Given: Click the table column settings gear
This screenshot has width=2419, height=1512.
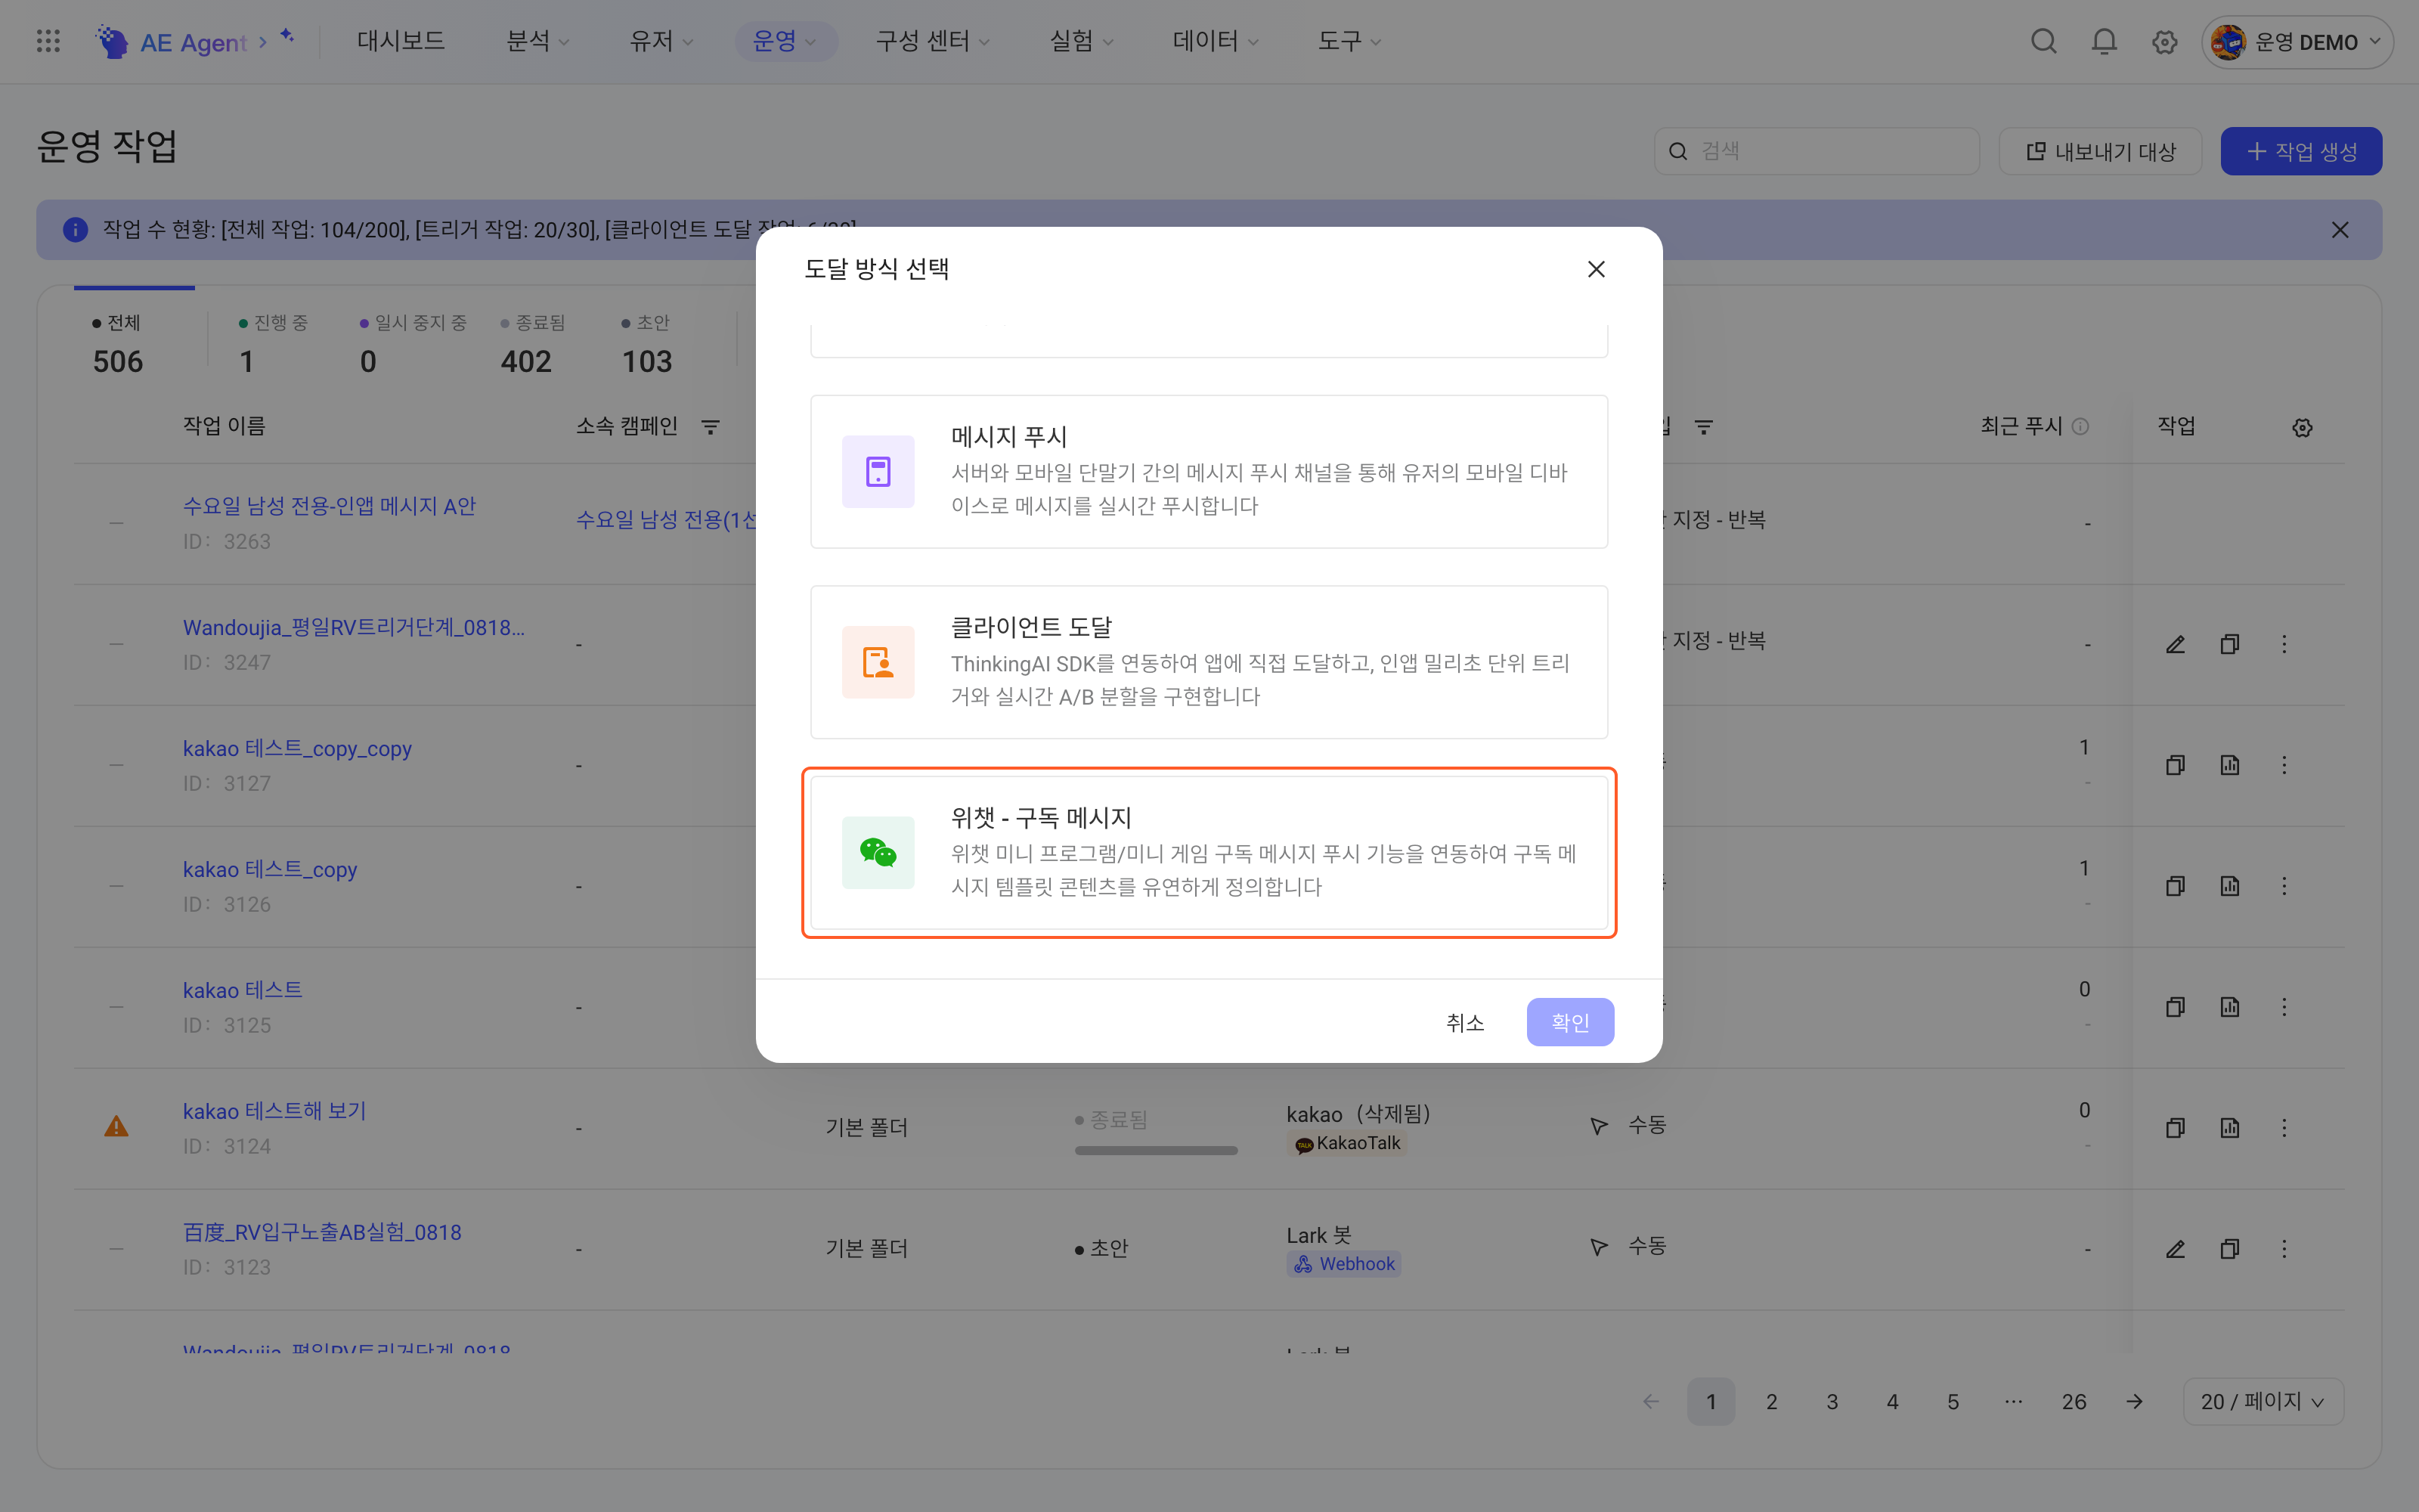Looking at the screenshot, I should 2302,427.
